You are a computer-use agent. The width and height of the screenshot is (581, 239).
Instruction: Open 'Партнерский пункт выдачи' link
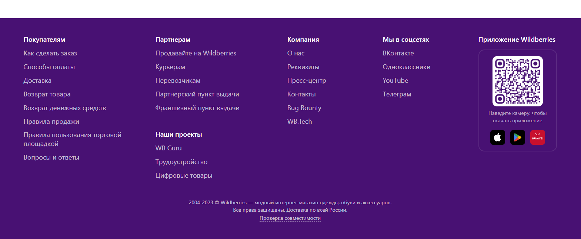coord(197,94)
